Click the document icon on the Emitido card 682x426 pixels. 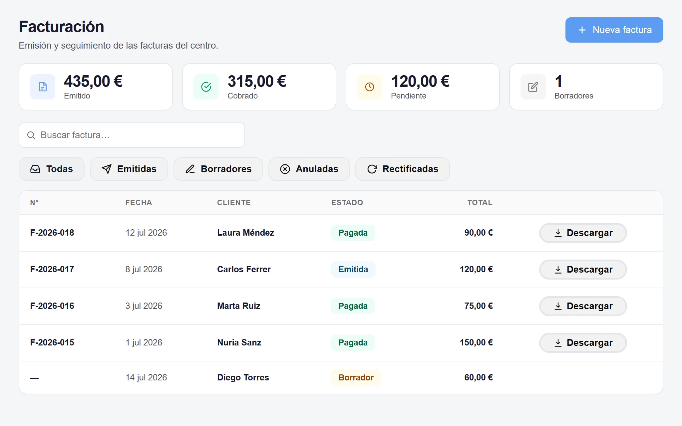[x=43, y=87]
